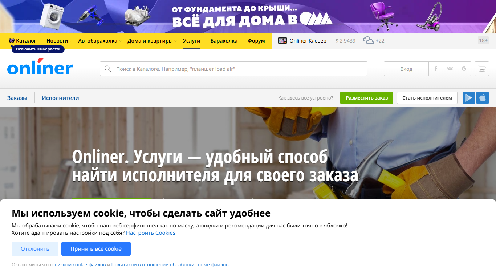Click the catalog search input field
Viewport: 496px width, 279px height.
coord(233,69)
